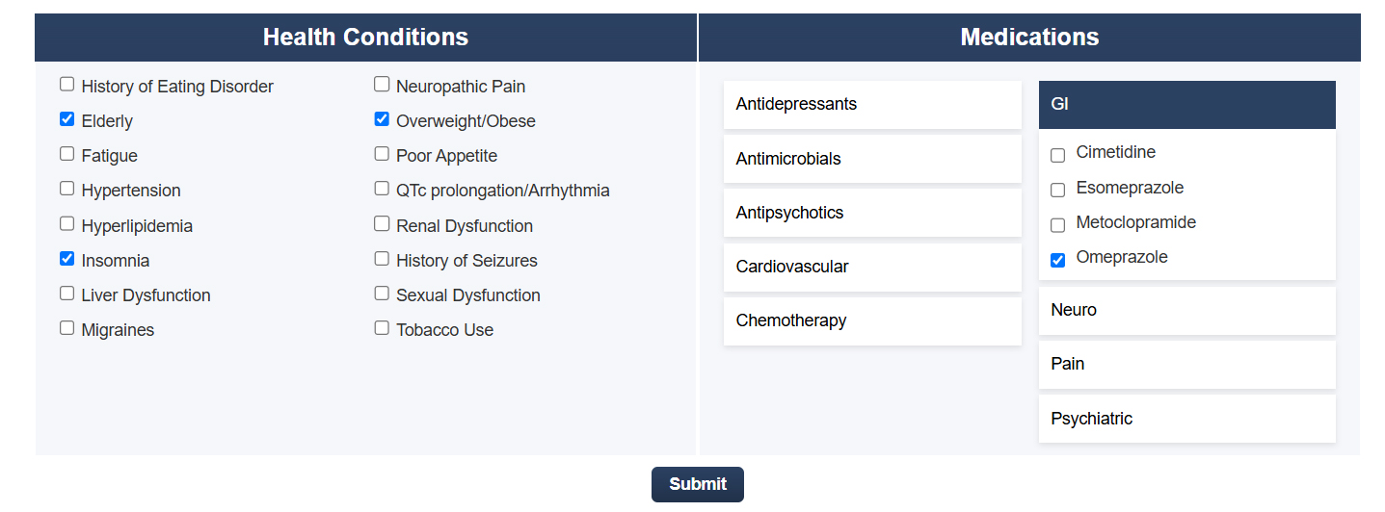1385x512 pixels.
Task: Expand the Antipsychotics section
Action: pyautogui.click(x=872, y=213)
